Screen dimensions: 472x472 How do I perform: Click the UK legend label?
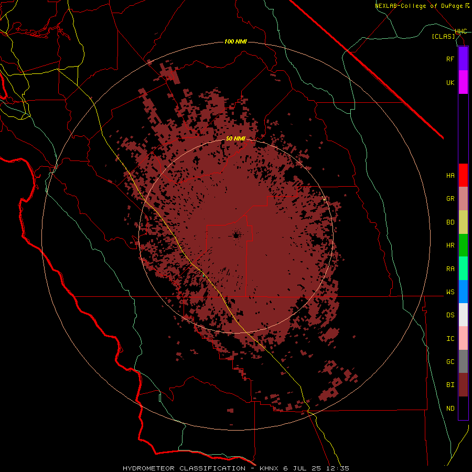pos(450,83)
